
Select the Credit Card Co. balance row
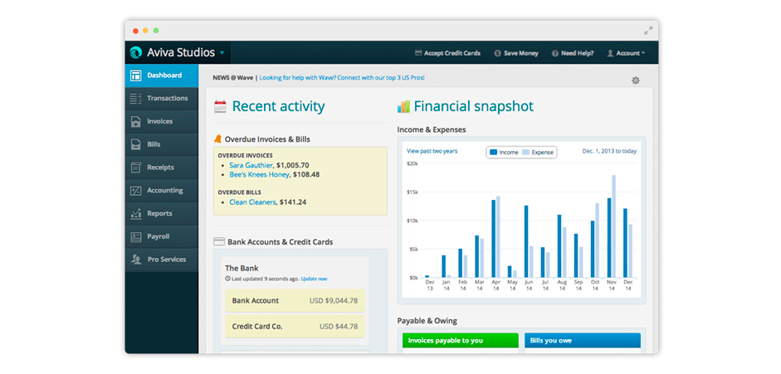[295, 327]
